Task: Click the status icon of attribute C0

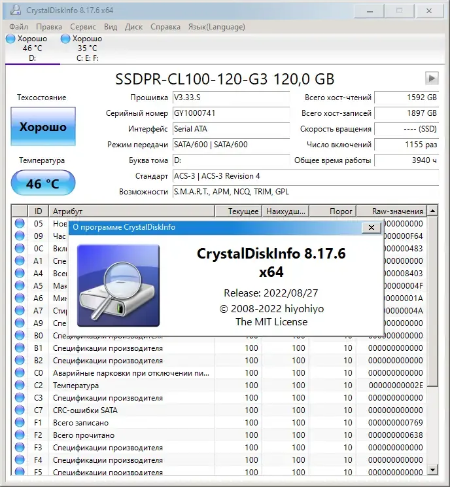Action: pyautogui.click(x=20, y=372)
